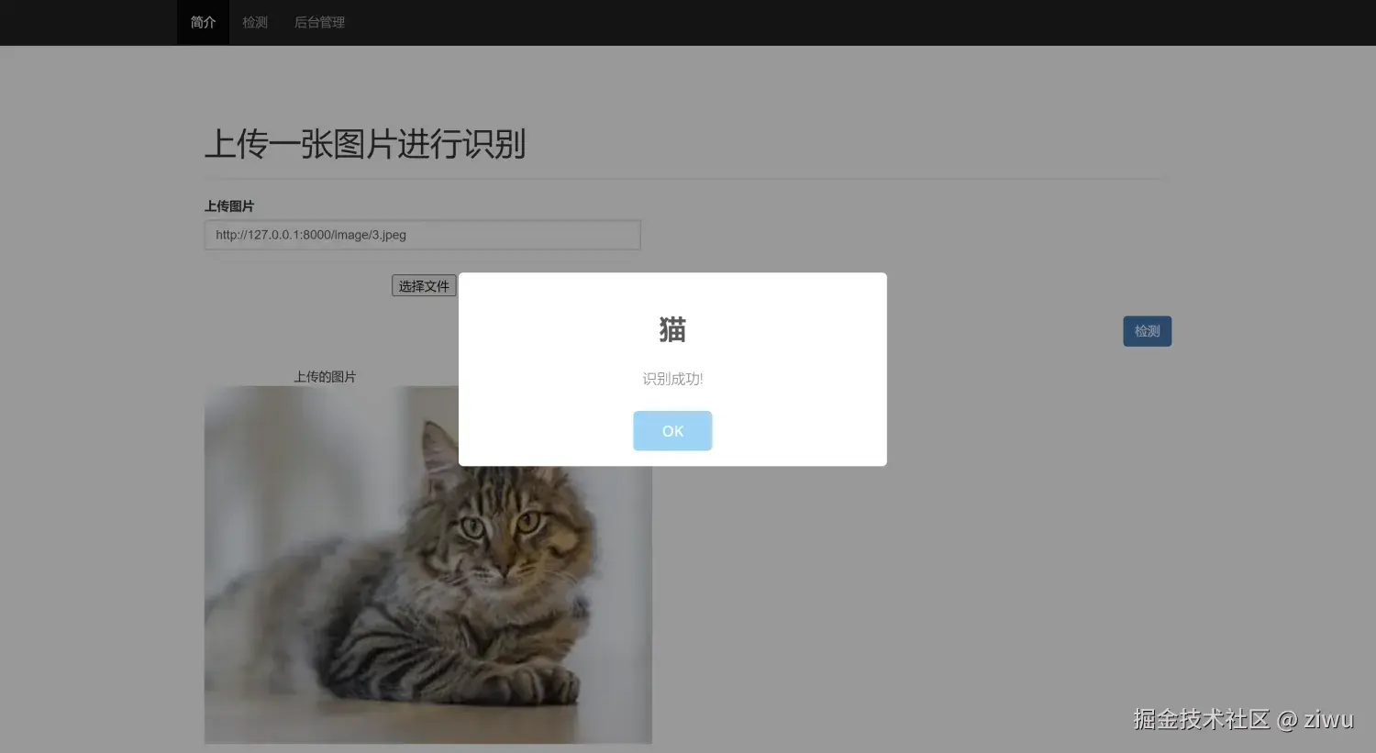Open the 检测 page from the navbar
The width and height of the screenshot is (1376, 753).
pyautogui.click(x=254, y=22)
